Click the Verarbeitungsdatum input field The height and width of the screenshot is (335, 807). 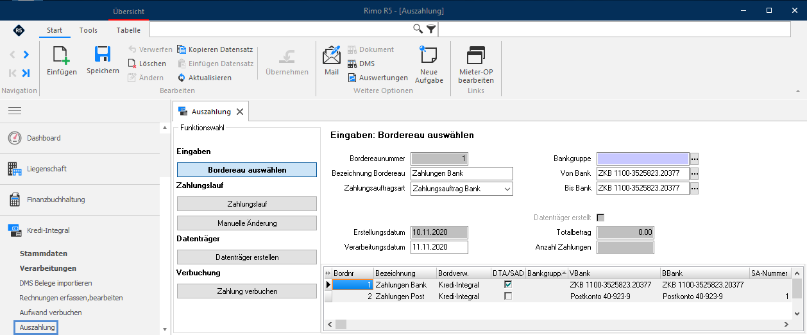[x=439, y=247]
